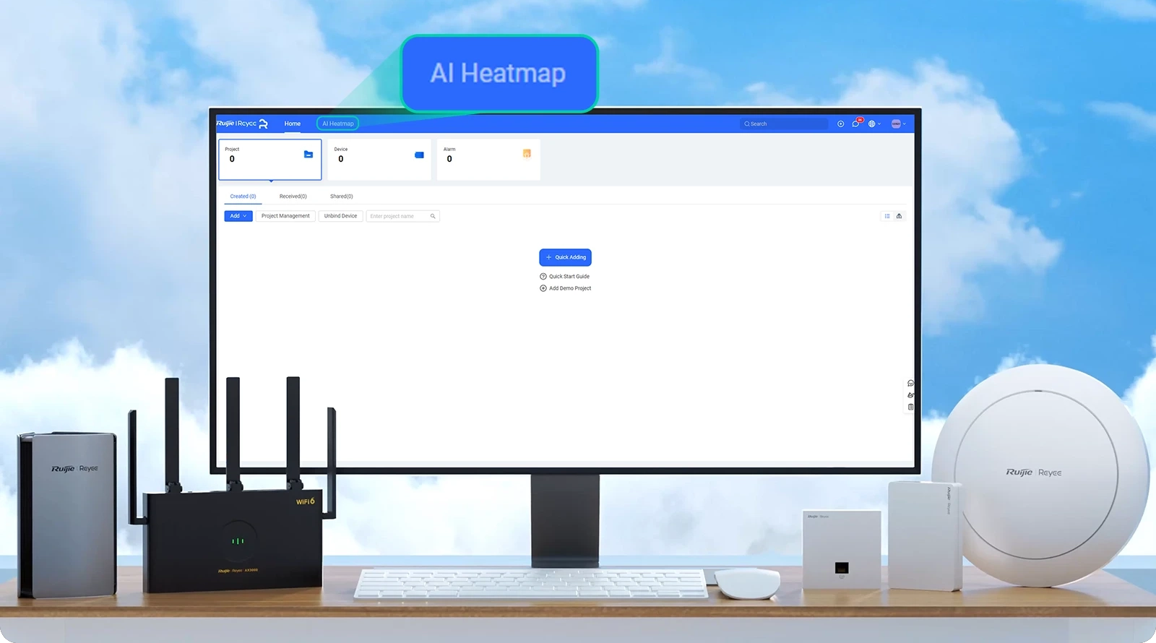Screen dimensions: 1156x643
Task: Switch to map view icon
Action: [x=899, y=216]
